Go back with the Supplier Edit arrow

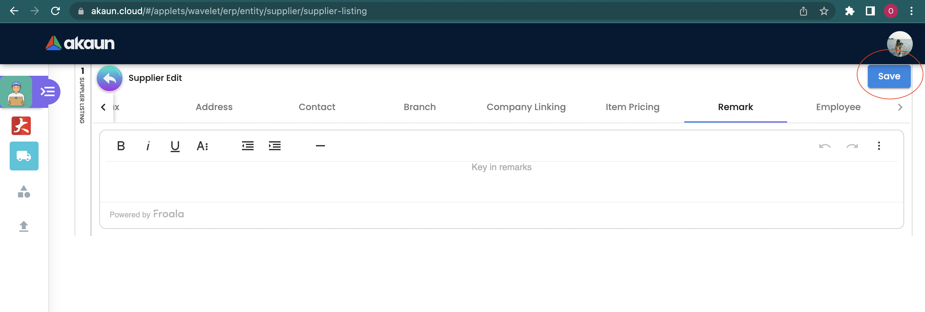(x=110, y=78)
